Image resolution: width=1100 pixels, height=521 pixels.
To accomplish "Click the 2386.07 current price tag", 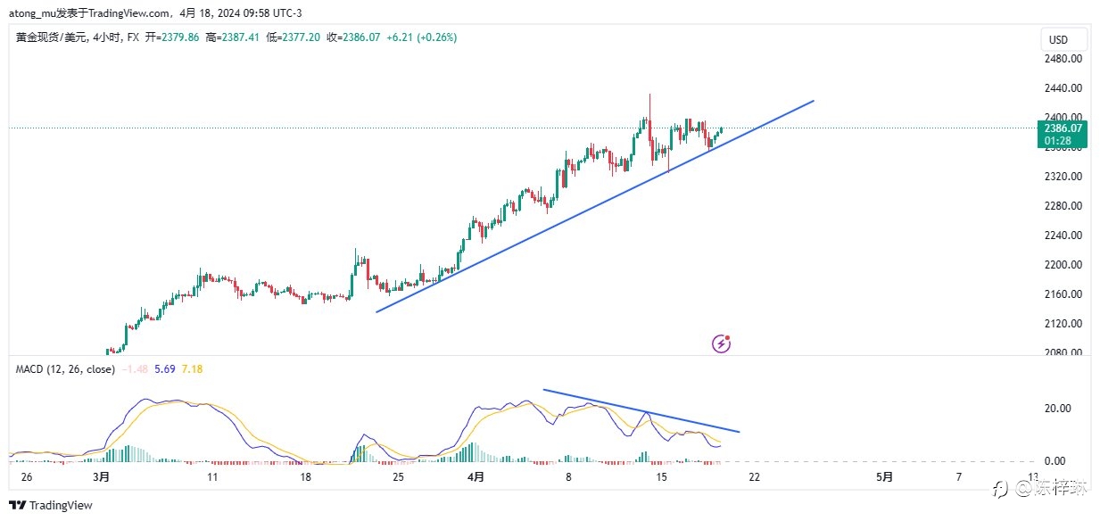I will (x=1063, y=128).
